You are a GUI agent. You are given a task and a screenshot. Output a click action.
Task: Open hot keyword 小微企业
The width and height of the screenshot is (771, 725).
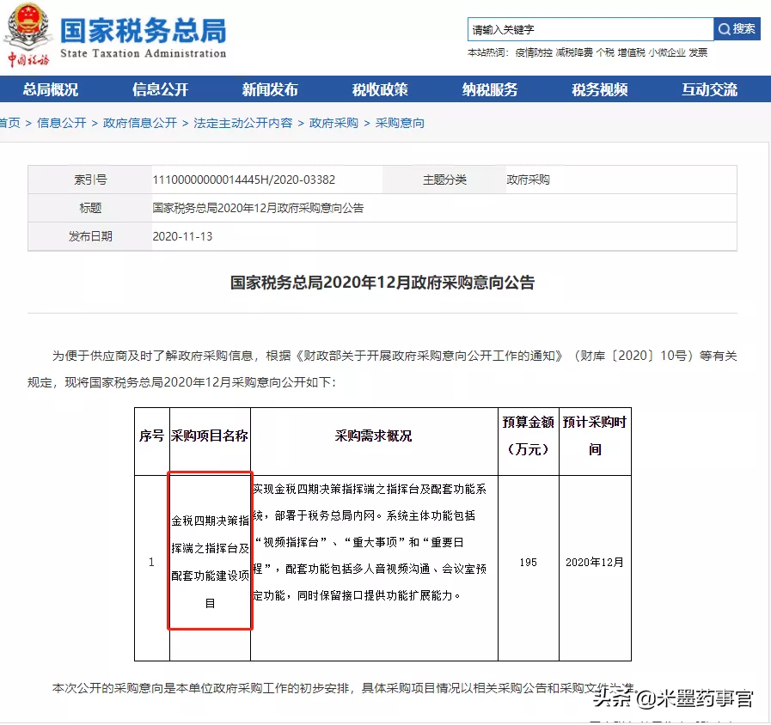(x=667, y=52)
